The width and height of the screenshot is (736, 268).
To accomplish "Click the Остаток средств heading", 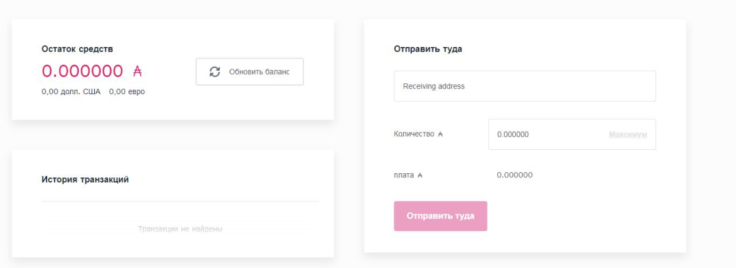I will pyautogui.click(x=77, y=49).
